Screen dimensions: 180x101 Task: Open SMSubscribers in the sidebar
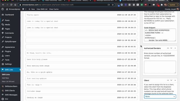pos(11,86)
